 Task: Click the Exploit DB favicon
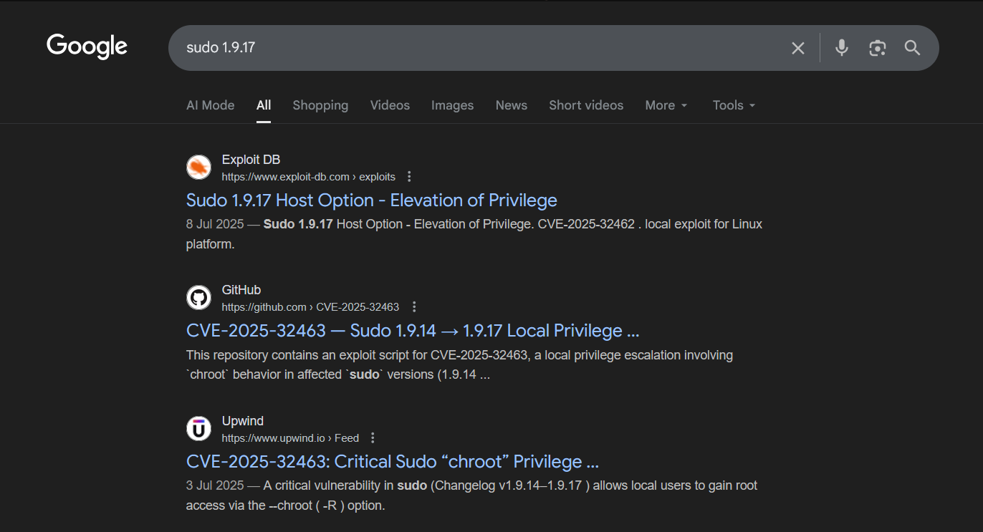tap(198, 168)
